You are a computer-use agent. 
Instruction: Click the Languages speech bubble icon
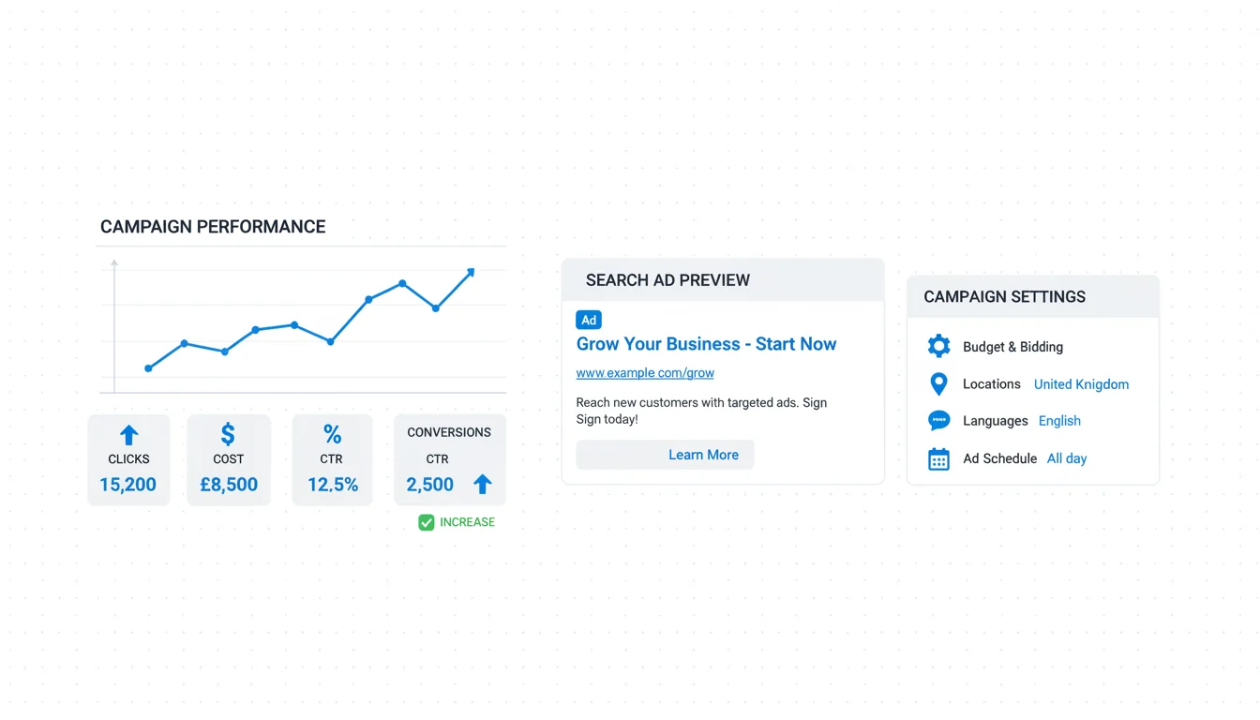[x=938, y=421]
